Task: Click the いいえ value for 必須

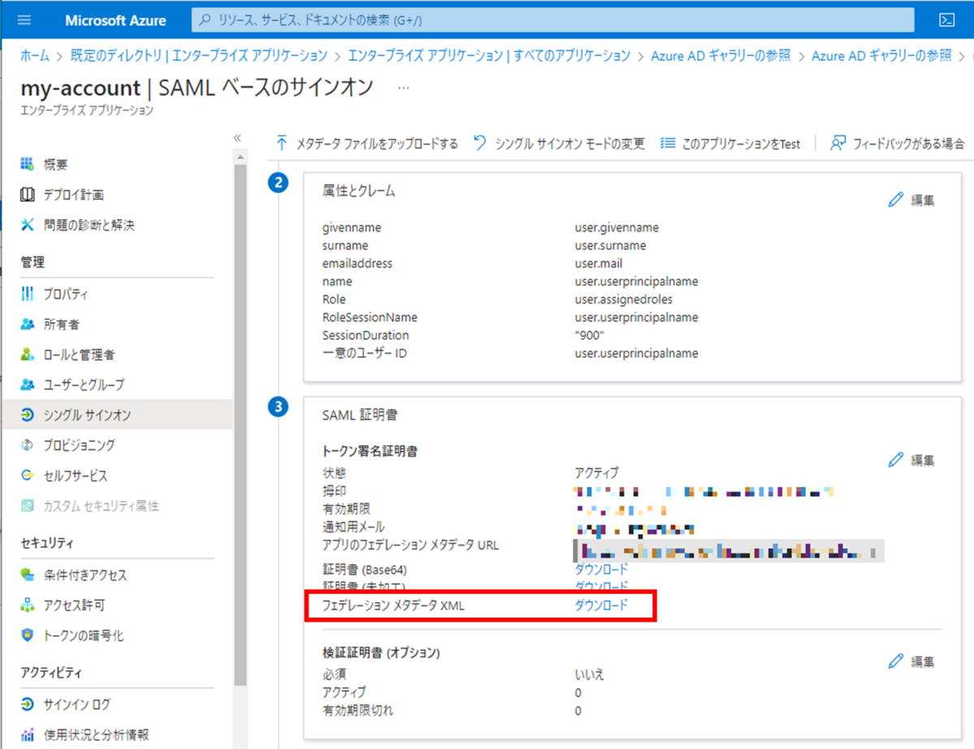Action: 589,674
